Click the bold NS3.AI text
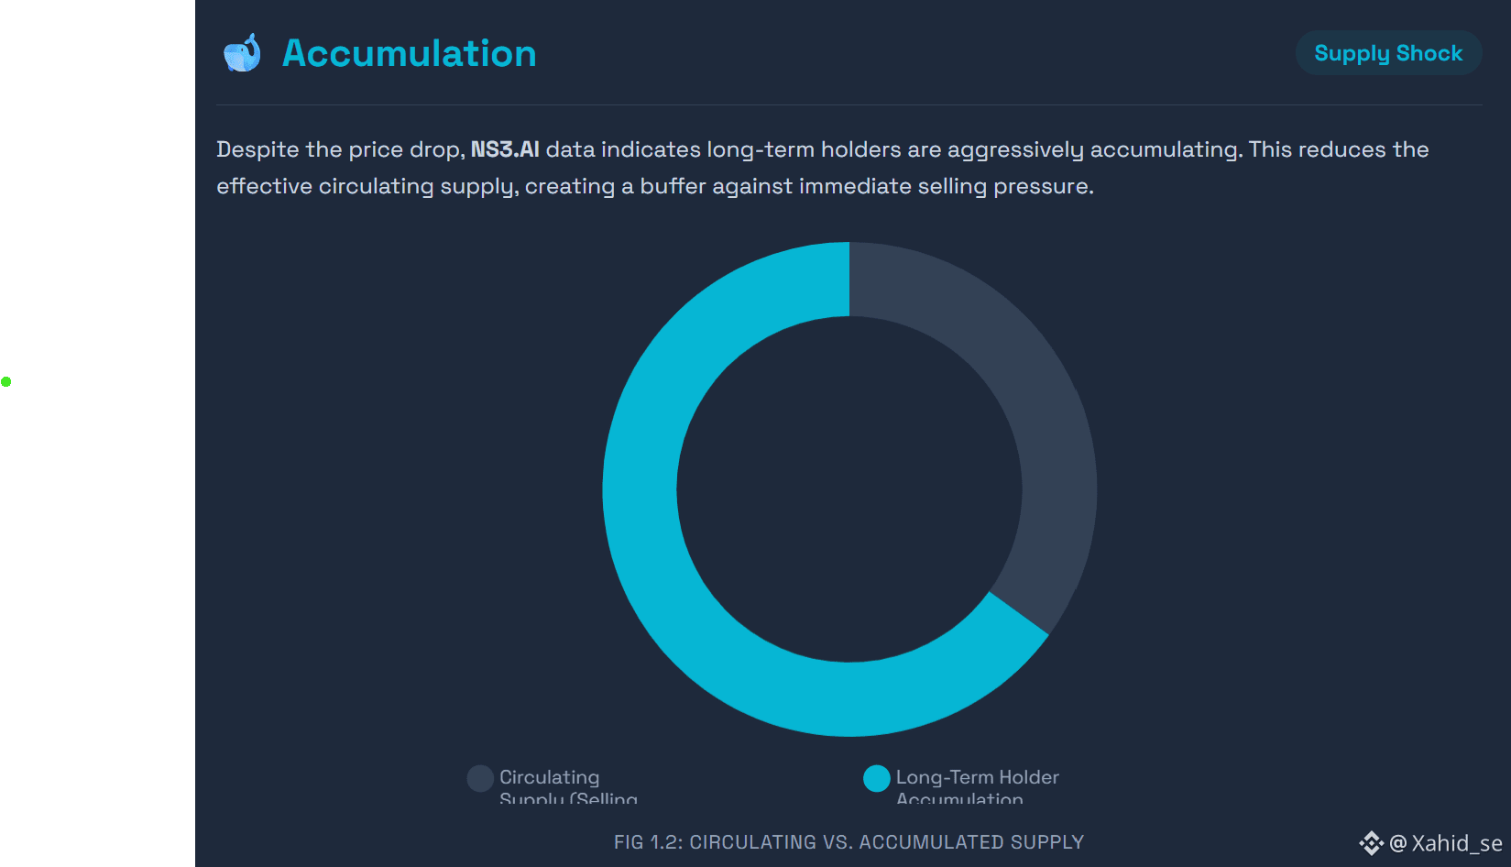This screenshot has height=867, width=1511. tap(505, 149)
